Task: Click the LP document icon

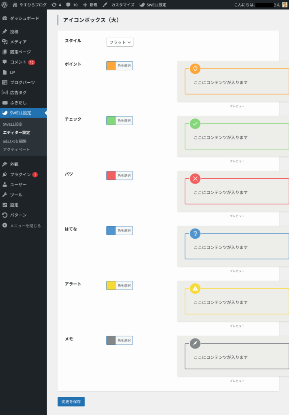Action: (5, 72)
